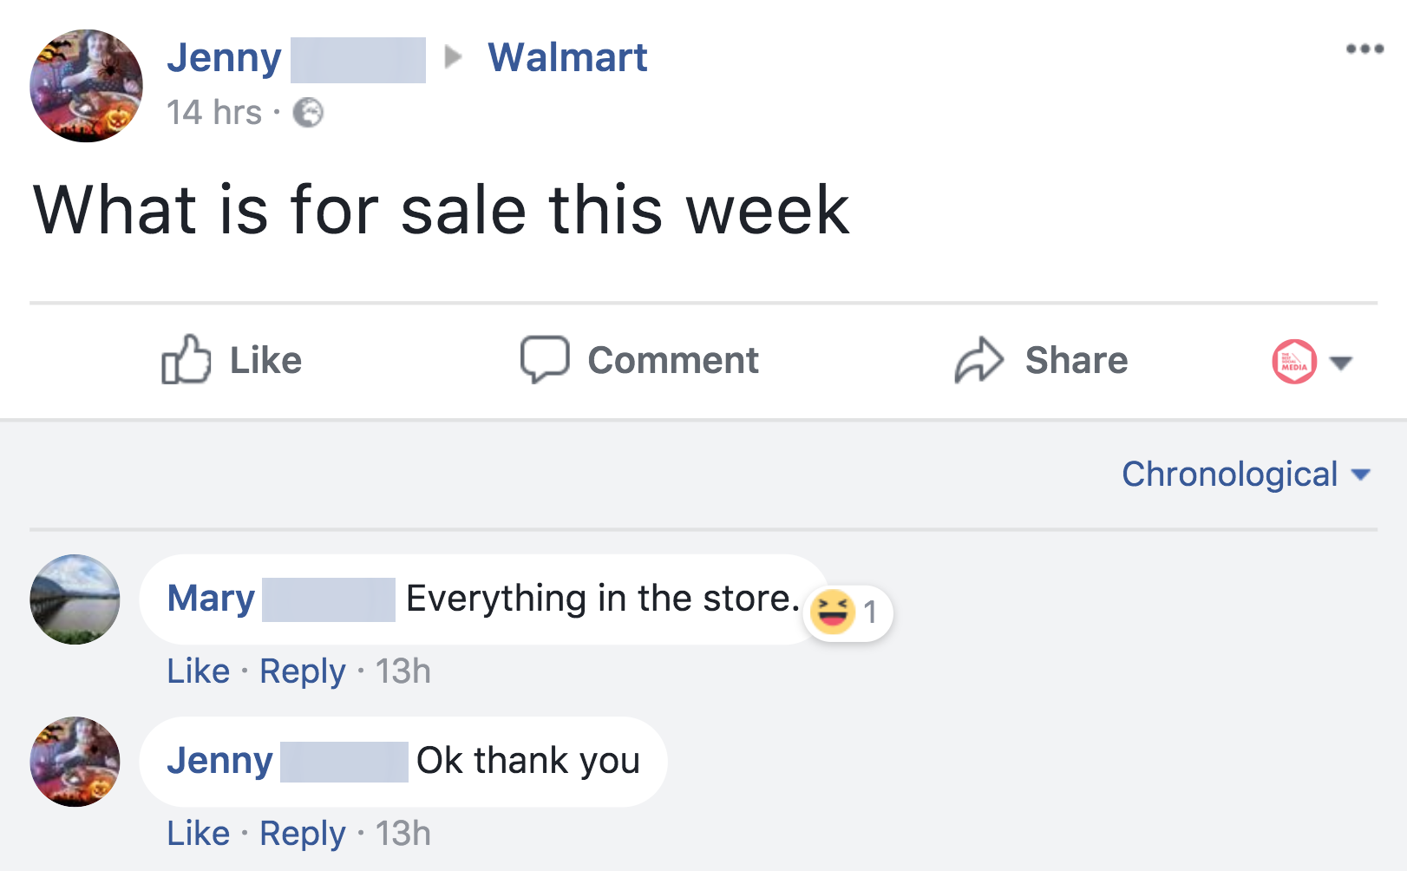This screenshot has width=1407, height=871.
Task: Click the red Media page profile icon
Action: 1294,362
